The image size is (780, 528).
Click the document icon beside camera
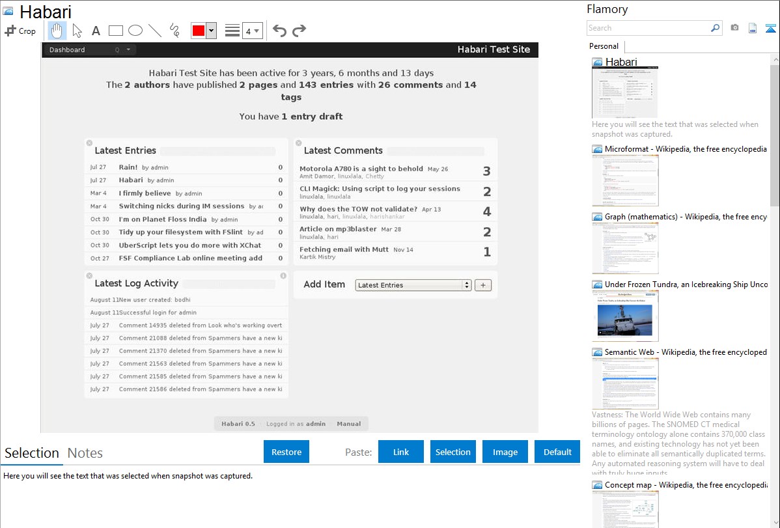[x=753, y=28]
